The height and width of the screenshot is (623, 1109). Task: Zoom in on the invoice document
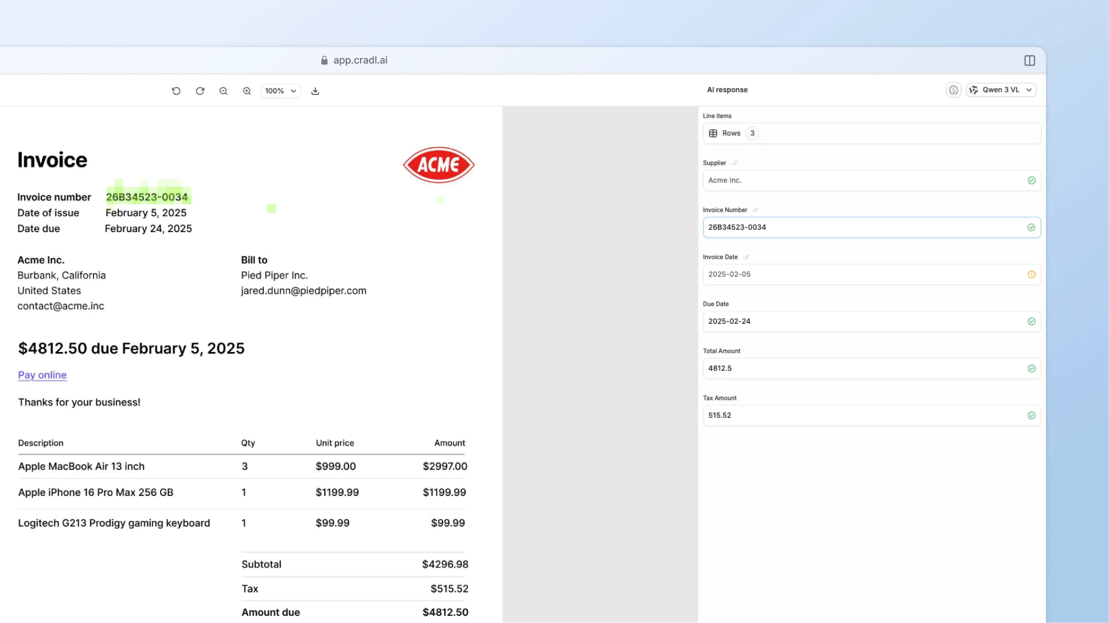click(247, 91)
